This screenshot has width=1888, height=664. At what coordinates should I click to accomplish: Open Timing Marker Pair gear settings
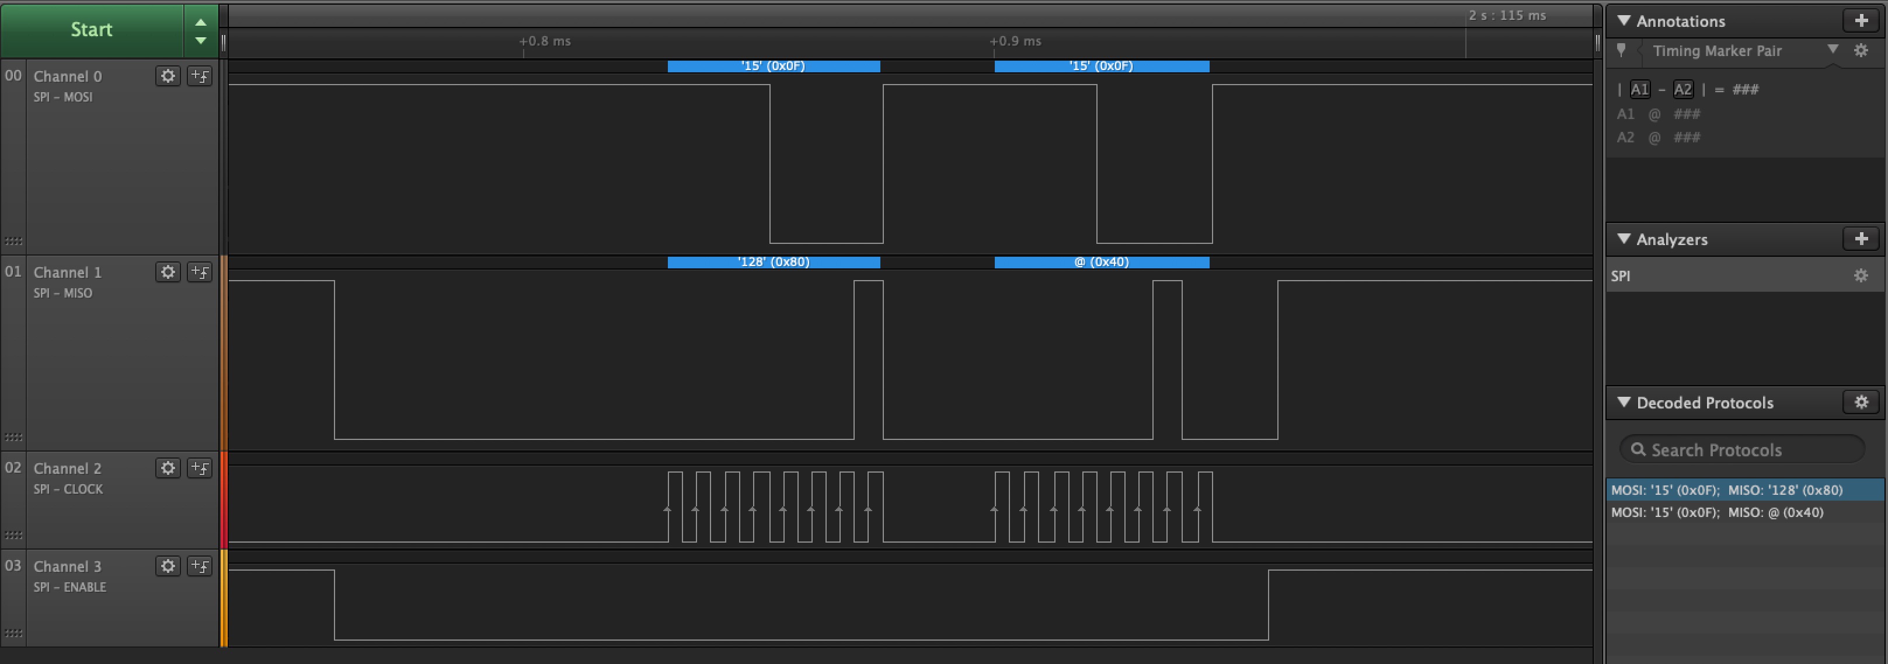point(1860,51)
